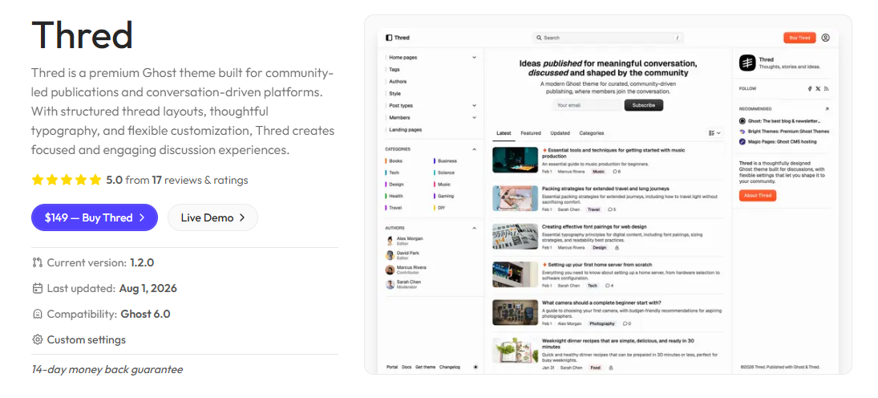Switch to the Featured tab
This screenshot has width=878, height=398.
point(531,133)
